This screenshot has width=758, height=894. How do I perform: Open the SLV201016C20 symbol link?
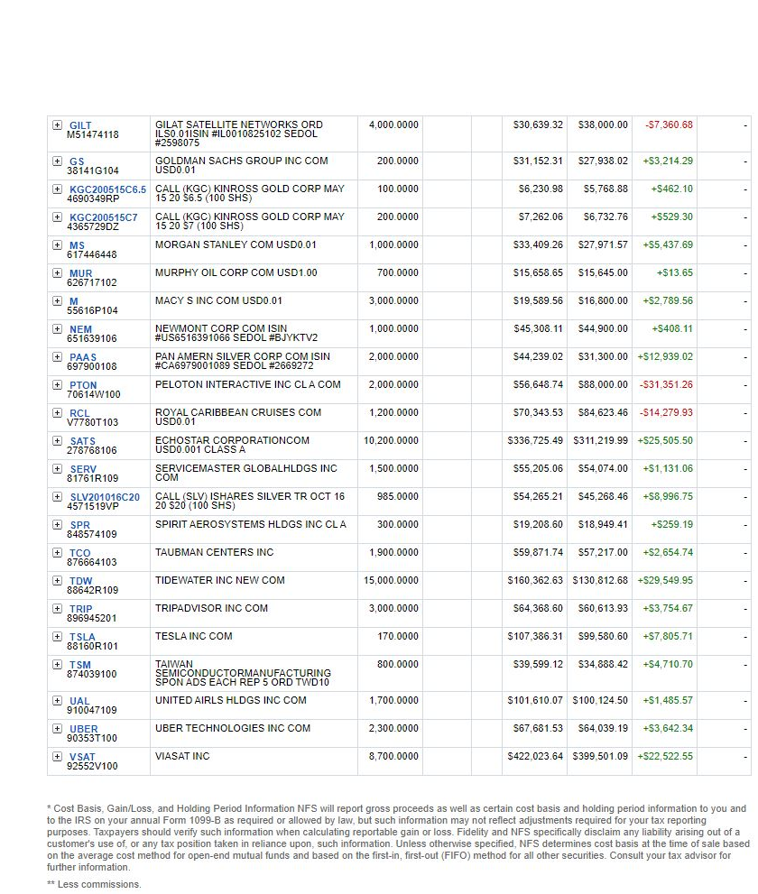pos(105,496)
